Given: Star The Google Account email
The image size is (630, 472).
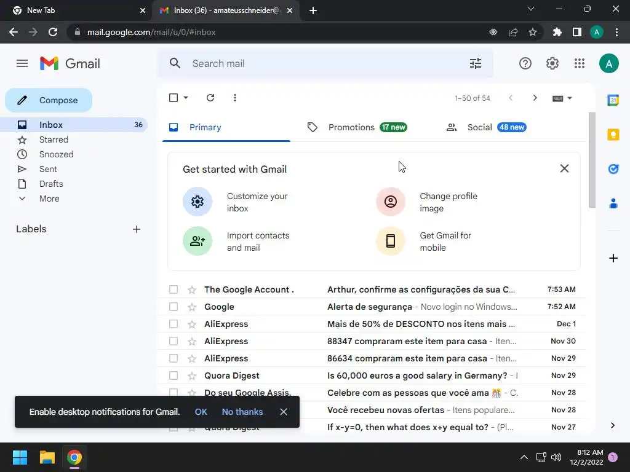Looking at the screenshot, I should pos(192,290).
